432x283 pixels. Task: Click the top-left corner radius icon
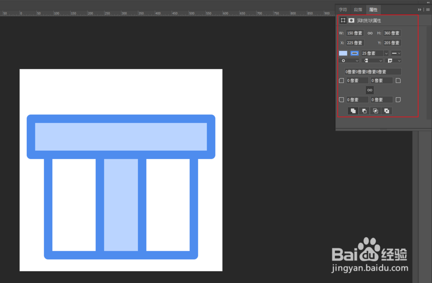(341, 81)
